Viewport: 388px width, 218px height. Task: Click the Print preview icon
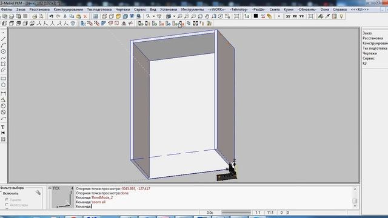point(41,16)
